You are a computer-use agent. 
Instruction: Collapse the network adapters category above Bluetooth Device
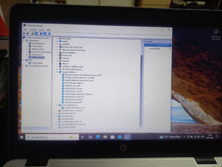(x=57, y=72)
